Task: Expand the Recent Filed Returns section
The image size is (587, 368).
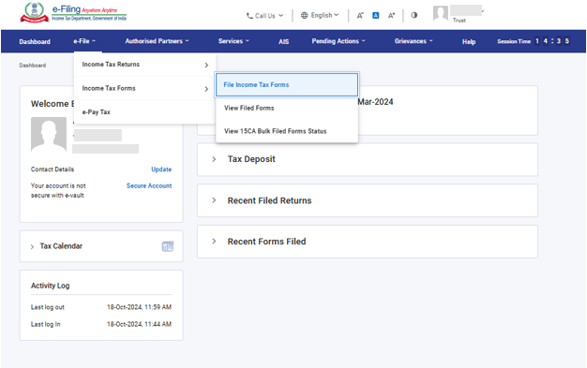Action: 368,200
